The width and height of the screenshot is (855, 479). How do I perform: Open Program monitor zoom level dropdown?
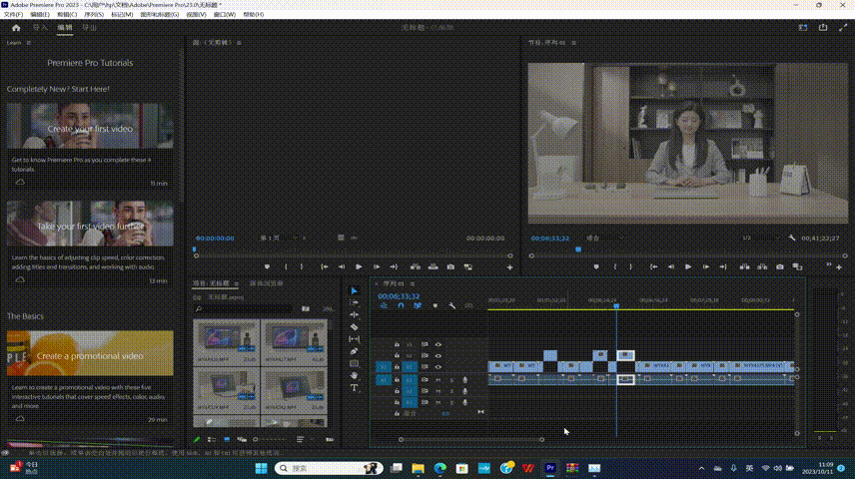point(604,239)
